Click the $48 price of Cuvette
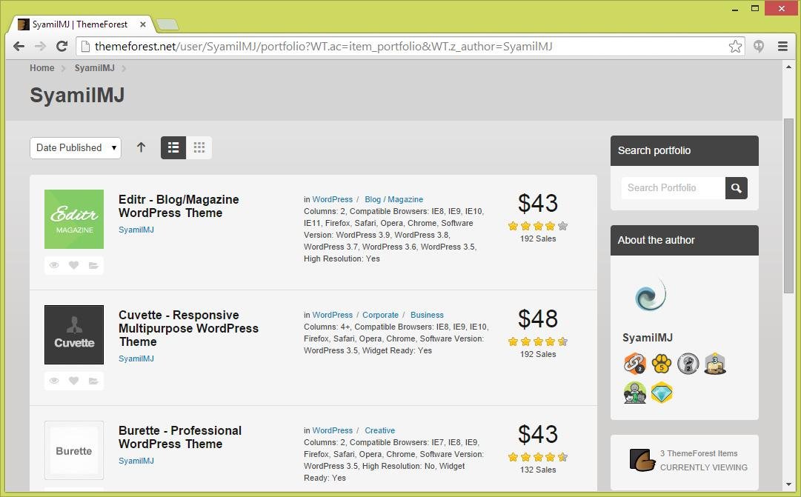This screenshot has height=497, width=801. [538, 318]
